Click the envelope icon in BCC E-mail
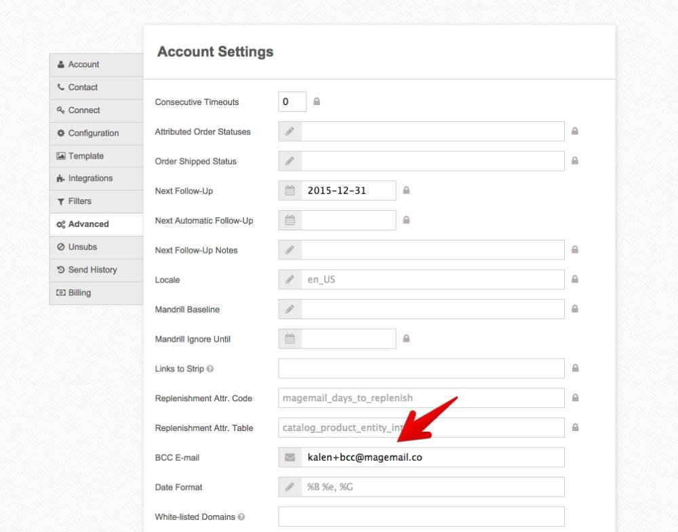This screenshot has width=678, height=532. 290,457
